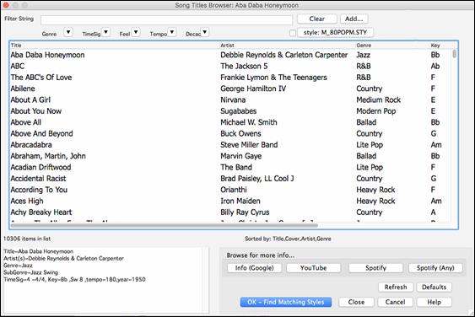Click artist Nirvana

pyautogui.click(x=233, y=99)
